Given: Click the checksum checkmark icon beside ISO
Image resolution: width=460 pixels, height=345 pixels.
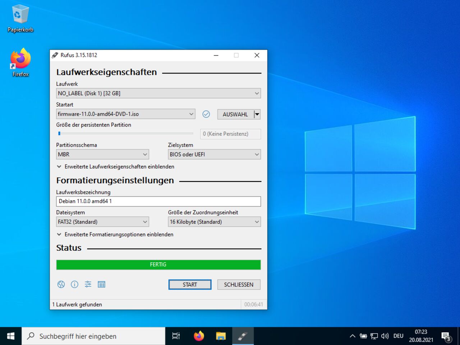Looking at the screenshot, I should coord(206,114).
